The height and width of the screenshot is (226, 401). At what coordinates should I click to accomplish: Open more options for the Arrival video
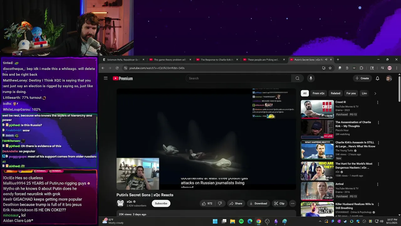coord(378,184)
